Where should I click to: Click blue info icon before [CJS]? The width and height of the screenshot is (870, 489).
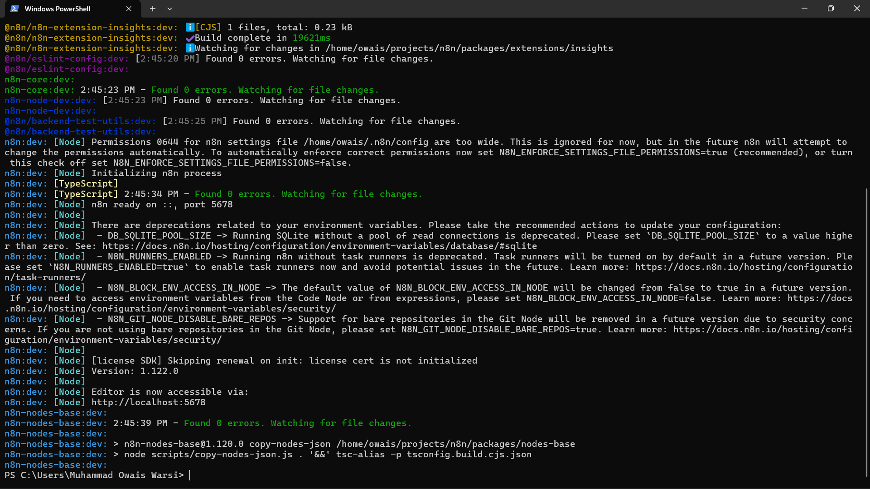(x=190, y=28)
